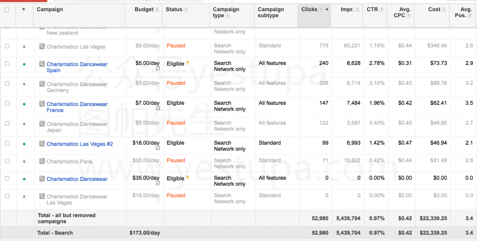This screenshot has height=241, width=477.
Task: Check the box for Charismatico Dancewear Las Vegas
Action: 7,196
